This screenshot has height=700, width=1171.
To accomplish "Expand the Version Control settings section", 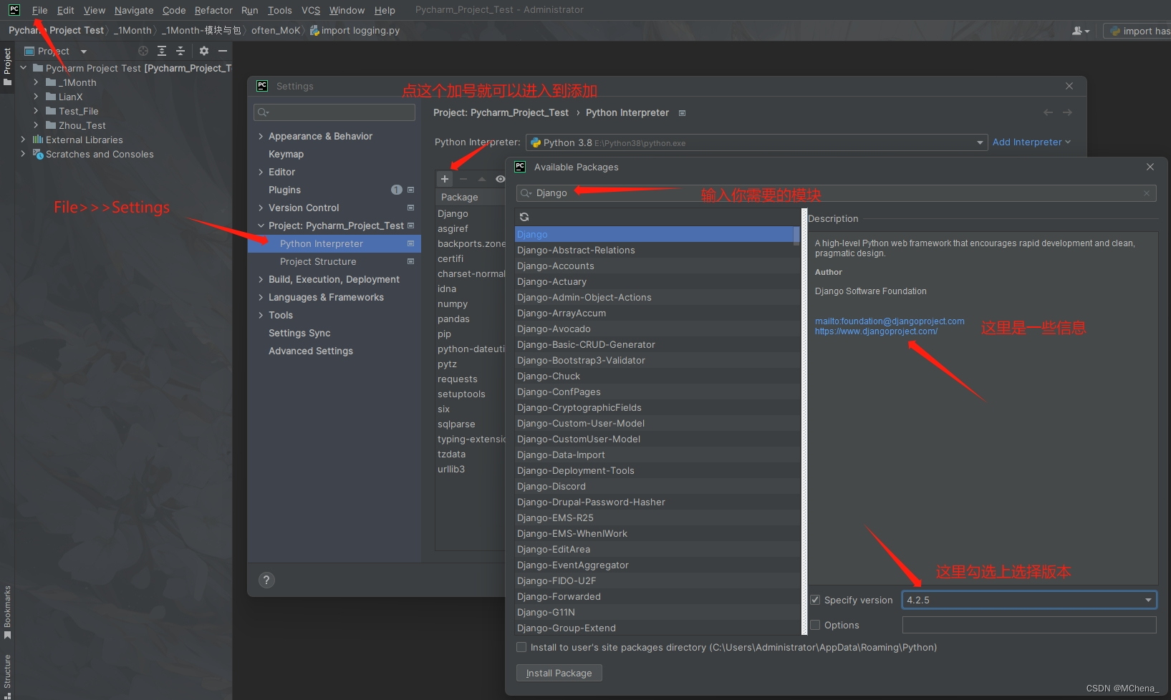I will tap(261, 208).
